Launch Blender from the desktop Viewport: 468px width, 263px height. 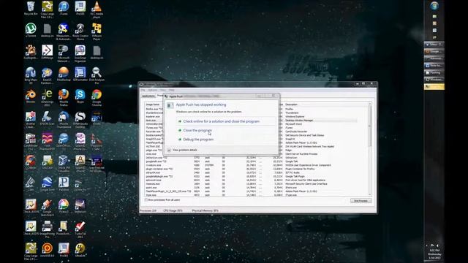point(31,96)
